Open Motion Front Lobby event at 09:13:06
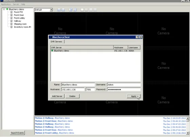 (x=110, y=133)
